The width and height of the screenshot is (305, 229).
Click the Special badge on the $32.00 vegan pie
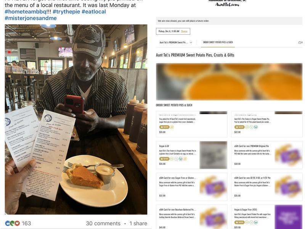(x=239, y=127)
